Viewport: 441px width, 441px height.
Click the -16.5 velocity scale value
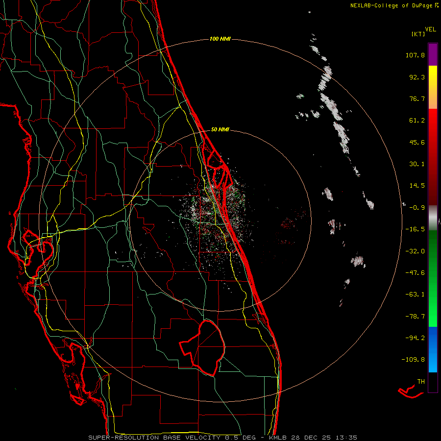click(x=415, y=229)
